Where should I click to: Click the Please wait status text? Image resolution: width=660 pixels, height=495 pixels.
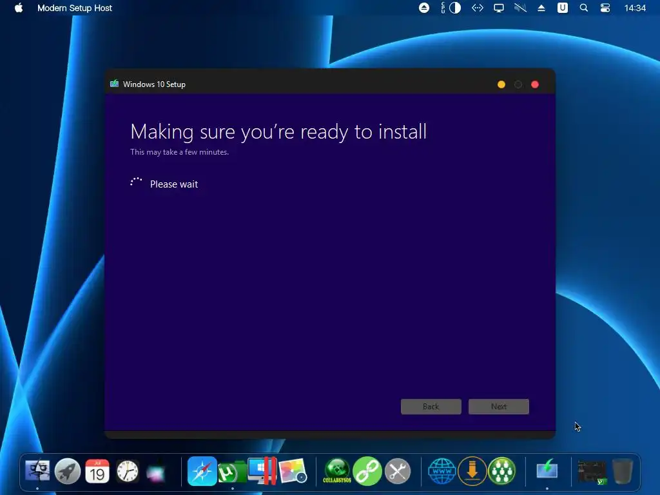174,184
